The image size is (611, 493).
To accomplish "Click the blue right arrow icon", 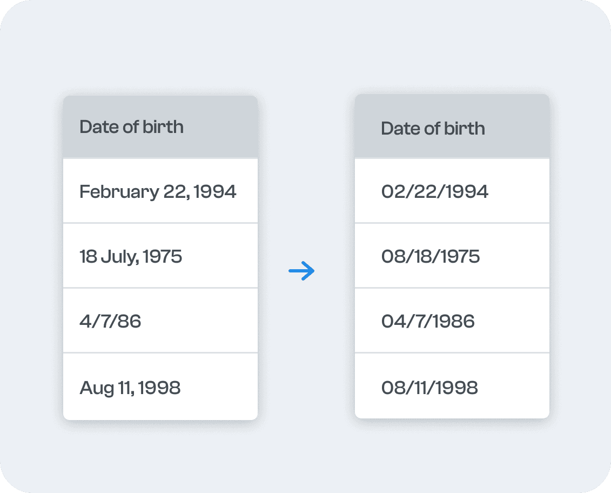I will 301,271.
